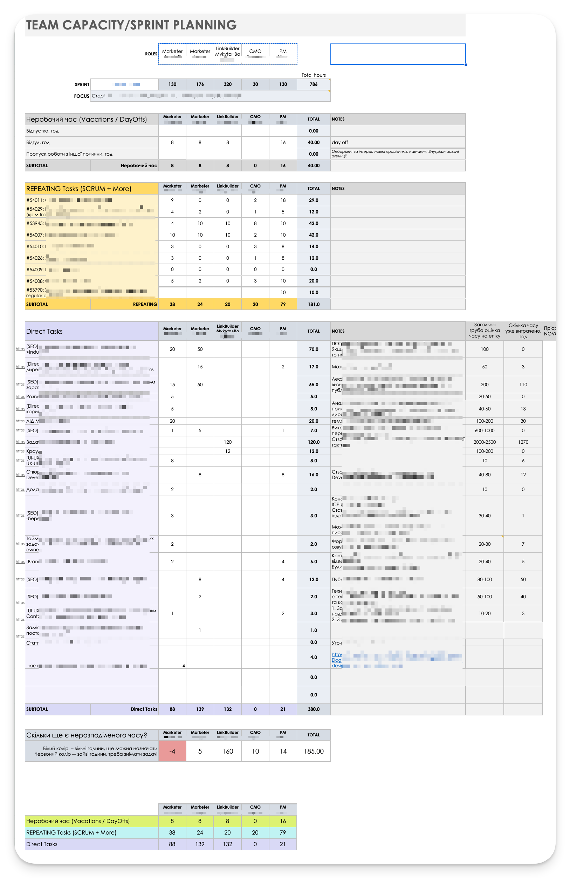The image size is (570, 878).
Task: Select the Direct Tasks section header
Action: (91, 331)
